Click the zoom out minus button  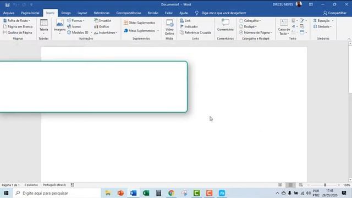[x=309, y=185]
